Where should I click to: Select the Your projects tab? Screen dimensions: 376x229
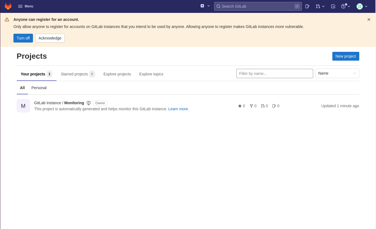pos(37,74)
